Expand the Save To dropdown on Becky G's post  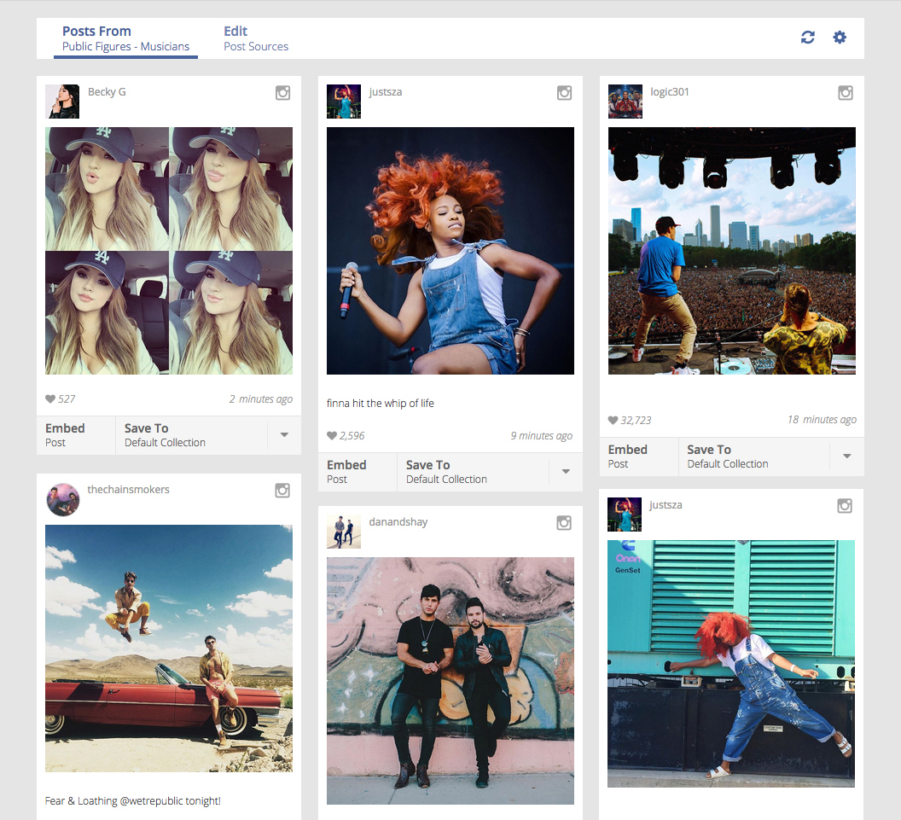pyautogui.click(x=284, y=435)
